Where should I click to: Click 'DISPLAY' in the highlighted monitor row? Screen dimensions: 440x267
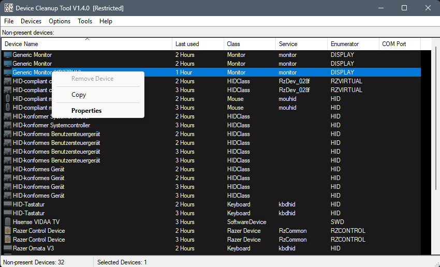[342, 72]
